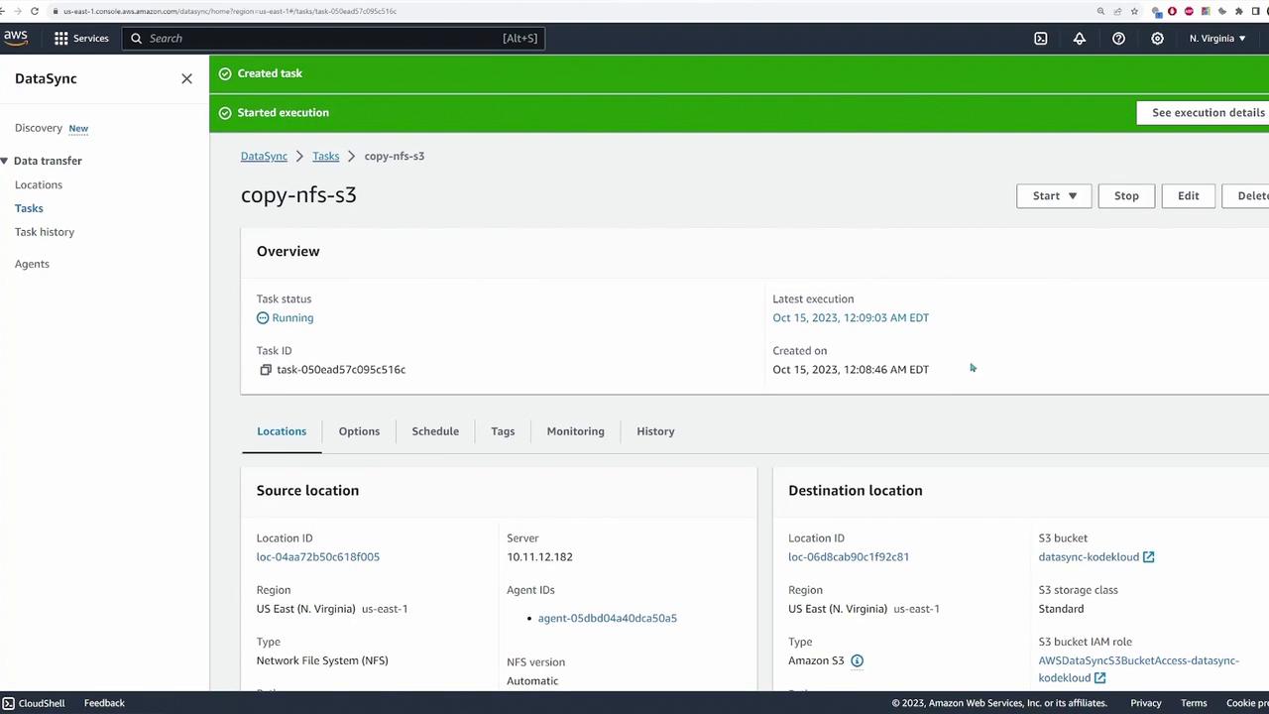Open the AWS home logo

(x=15, y=38)
